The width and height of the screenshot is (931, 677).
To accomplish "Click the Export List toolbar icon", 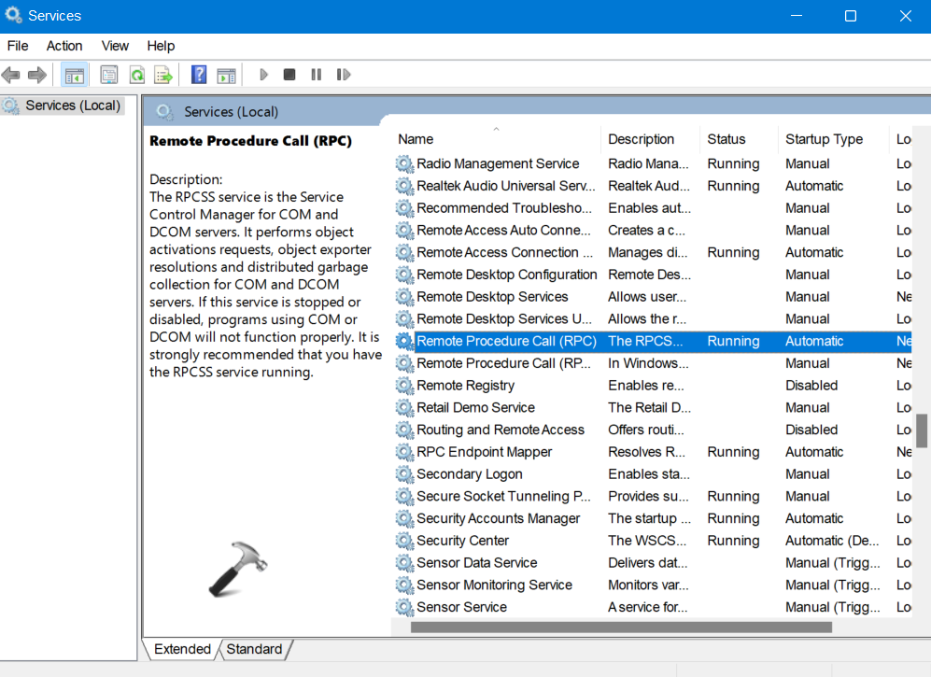I will point(163,75).
